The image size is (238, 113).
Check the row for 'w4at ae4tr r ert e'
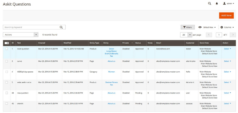coord(7,82)
